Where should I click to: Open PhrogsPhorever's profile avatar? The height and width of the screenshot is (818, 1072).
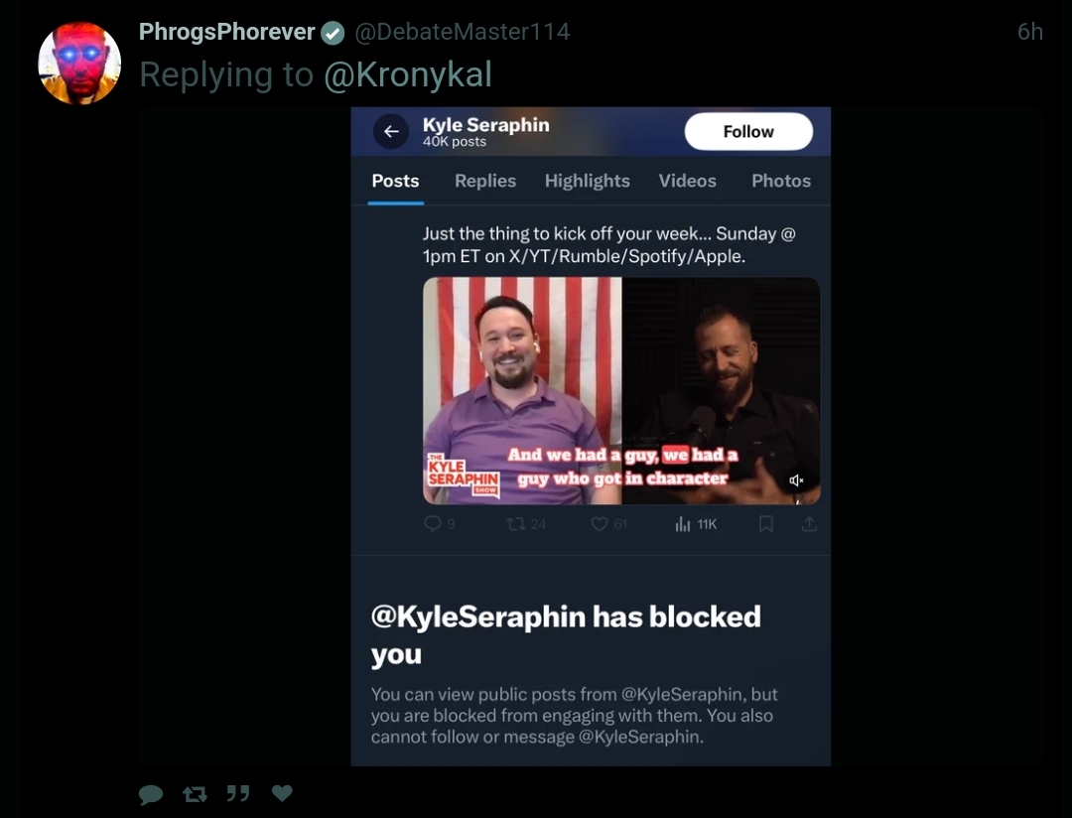pyautogui.click(x=79, y=63)
